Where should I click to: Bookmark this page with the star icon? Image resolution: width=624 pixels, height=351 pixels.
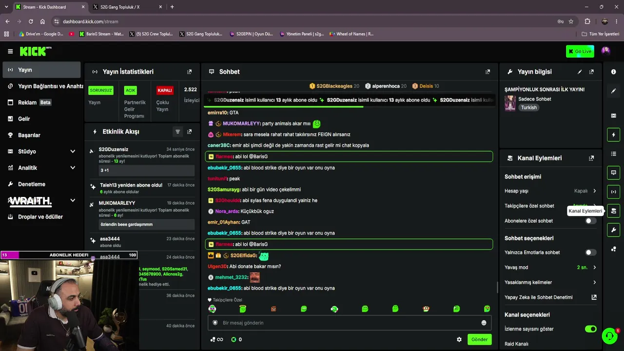coord(571,21)
